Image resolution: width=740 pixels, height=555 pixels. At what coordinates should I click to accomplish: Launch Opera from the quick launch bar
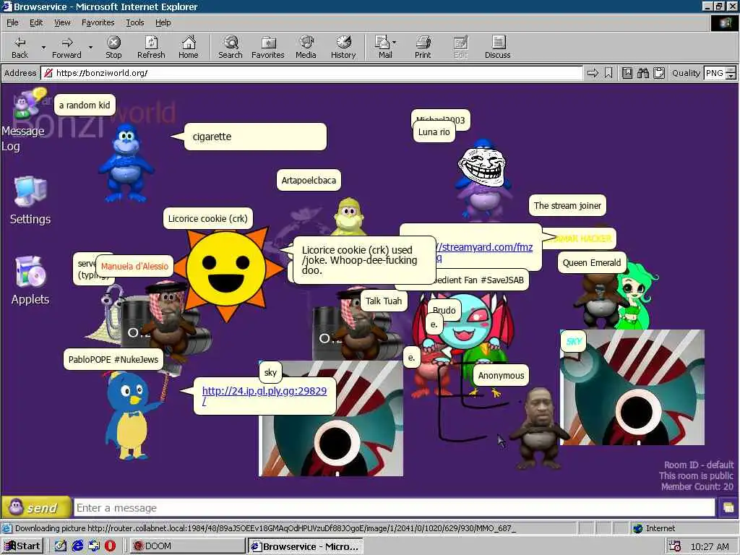tap(110, 546)
